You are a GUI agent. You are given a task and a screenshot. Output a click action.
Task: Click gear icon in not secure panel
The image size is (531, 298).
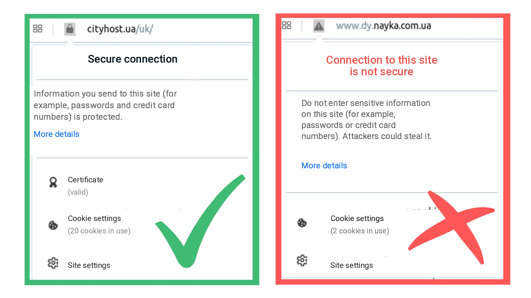302,260
